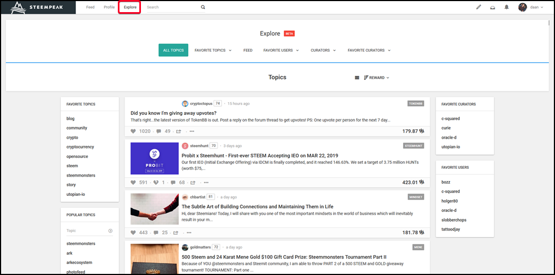Viewport: 555px width, 275px height.
Task: Share the chbartist Subtle Art post
Action: (176, 233)
